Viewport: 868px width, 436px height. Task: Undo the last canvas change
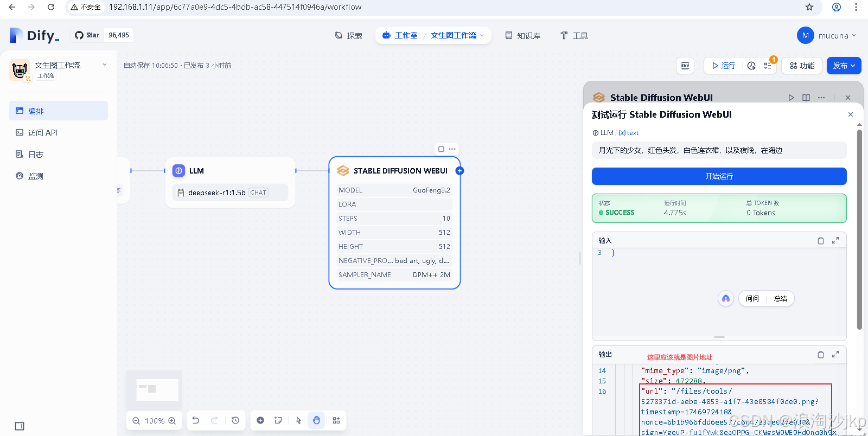pyautogui.click(x=196, y=420)
